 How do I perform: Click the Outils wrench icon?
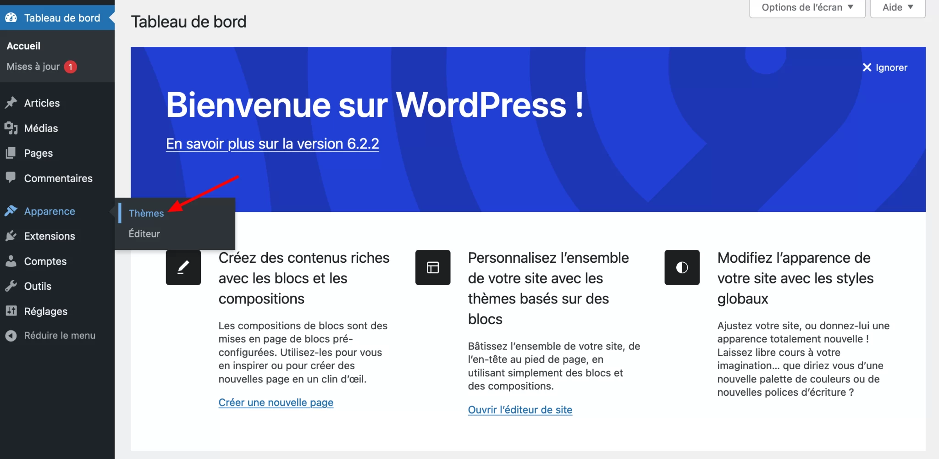11,286
